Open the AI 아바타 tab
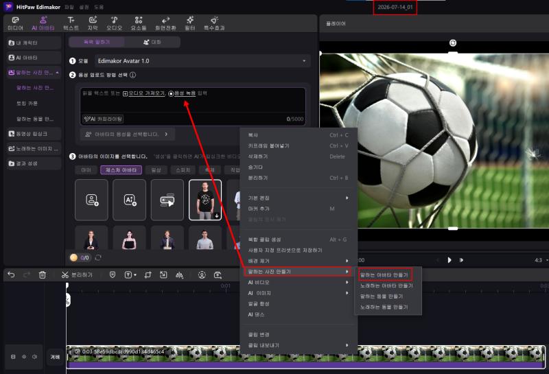 tap(43, 23)
